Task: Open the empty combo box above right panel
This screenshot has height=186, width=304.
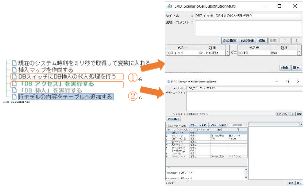Action: 276,124
